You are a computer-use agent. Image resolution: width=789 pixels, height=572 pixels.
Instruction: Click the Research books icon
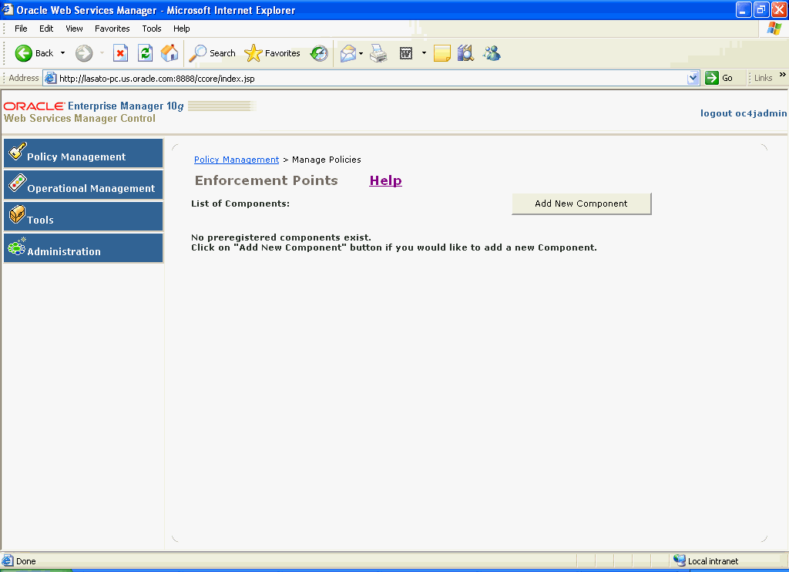(x=466, y=53)
